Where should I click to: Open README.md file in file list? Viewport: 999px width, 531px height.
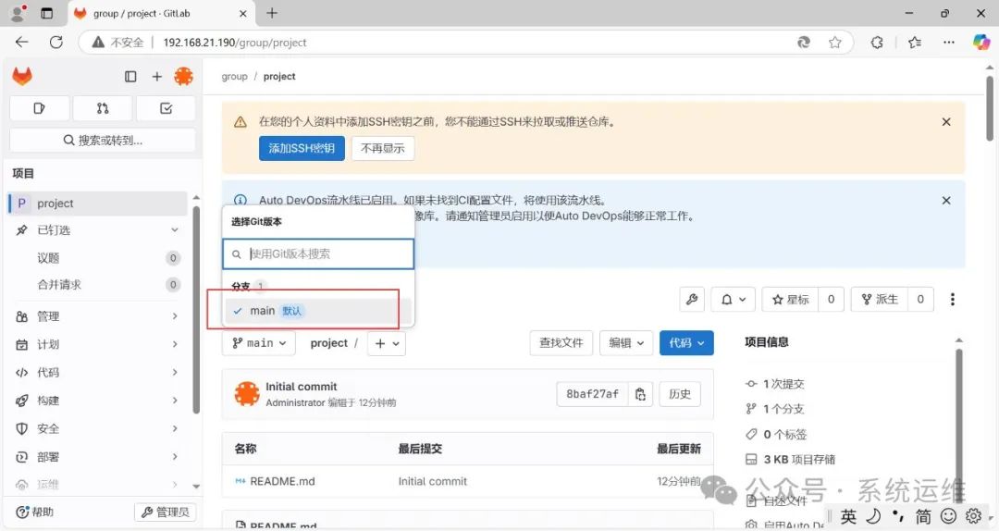point(282,481)
